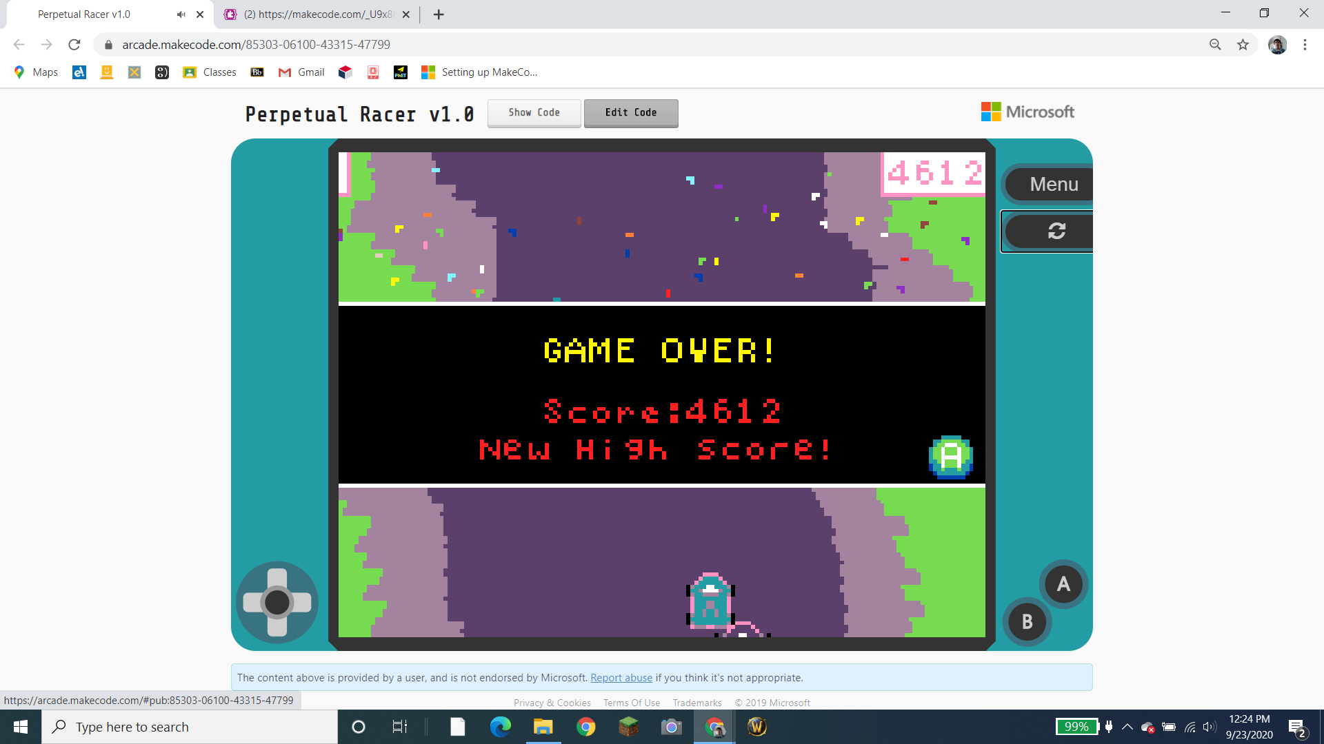Open Terms Of Use link
The width and height of the screenshot is (1324, 744).
tap(632, 703)
